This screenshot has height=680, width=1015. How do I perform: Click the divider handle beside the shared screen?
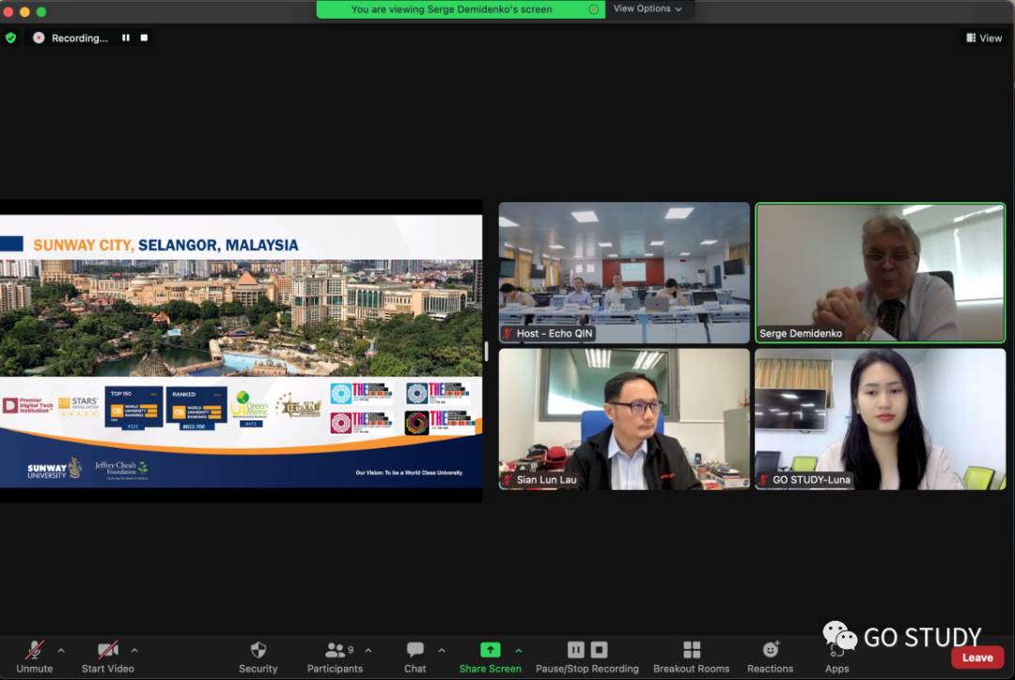(x=486, y=351)
